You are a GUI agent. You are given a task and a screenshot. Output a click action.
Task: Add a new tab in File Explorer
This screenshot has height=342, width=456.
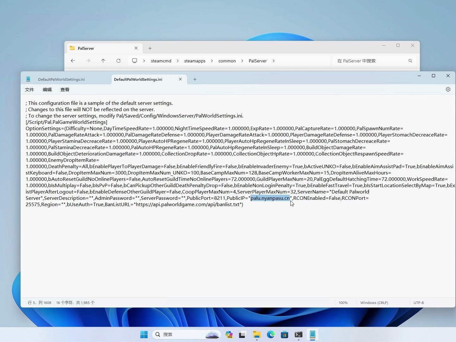point(150,48)
